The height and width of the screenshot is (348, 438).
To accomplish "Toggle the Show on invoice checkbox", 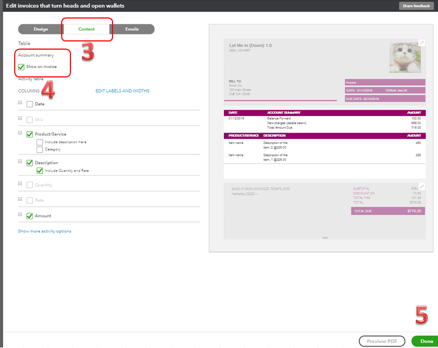I will tap(20, 68).
